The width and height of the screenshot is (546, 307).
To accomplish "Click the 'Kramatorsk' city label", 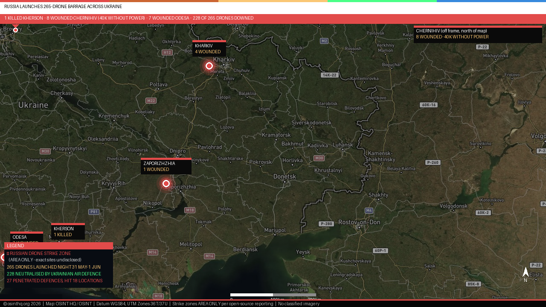I will (x=276, y=135).
